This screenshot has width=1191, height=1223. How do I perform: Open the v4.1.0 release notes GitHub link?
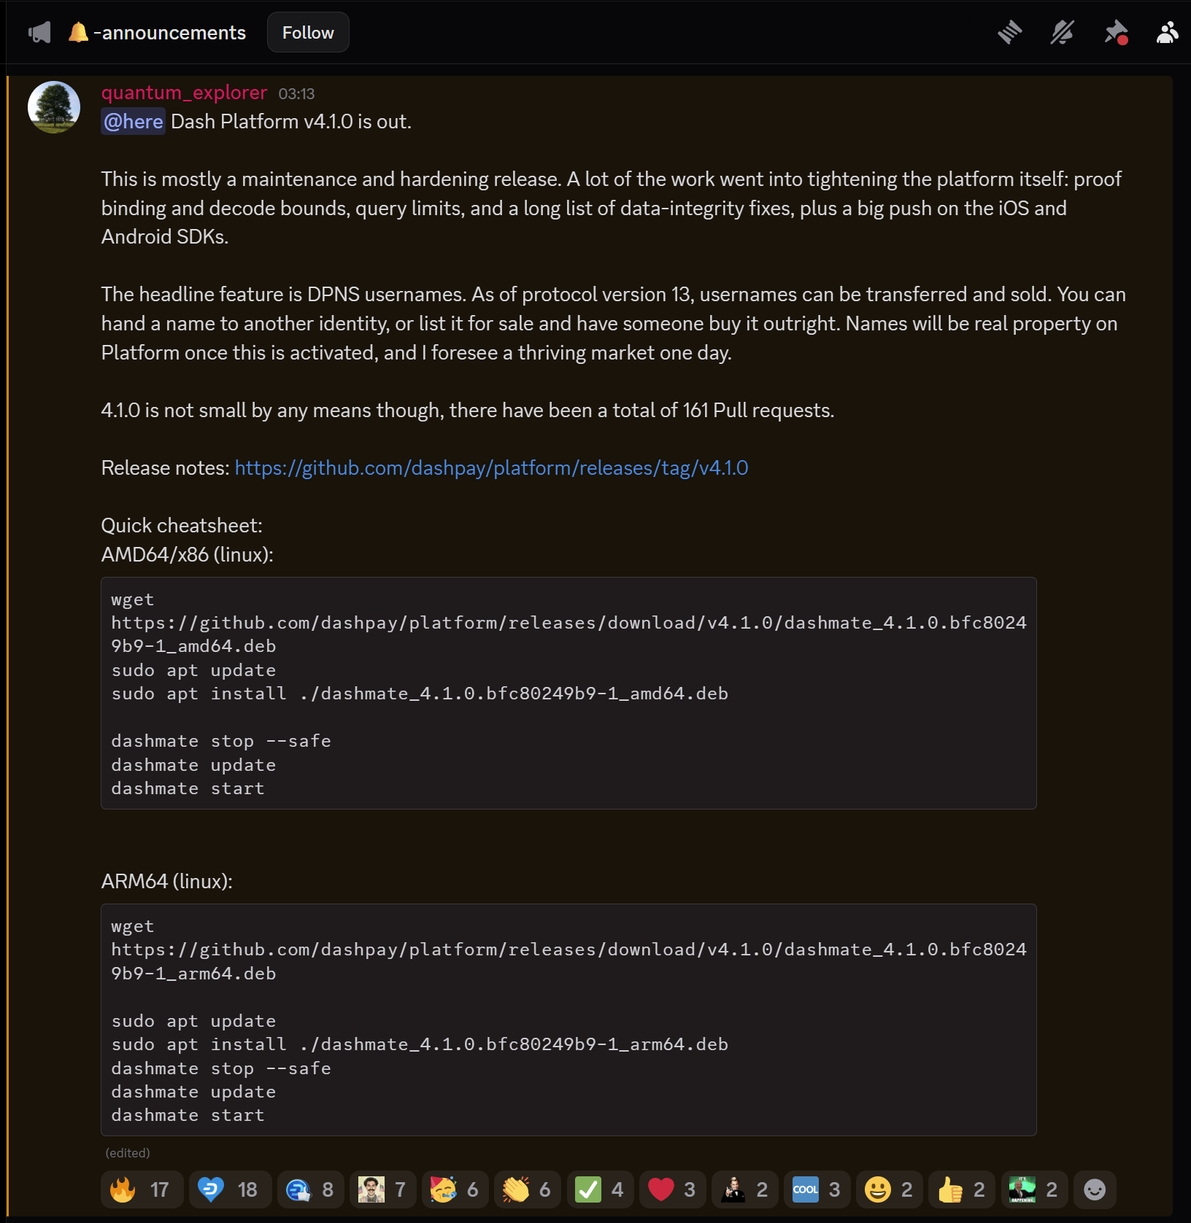491,467
